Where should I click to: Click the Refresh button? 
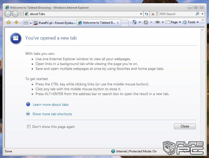(x=147, y=14)
